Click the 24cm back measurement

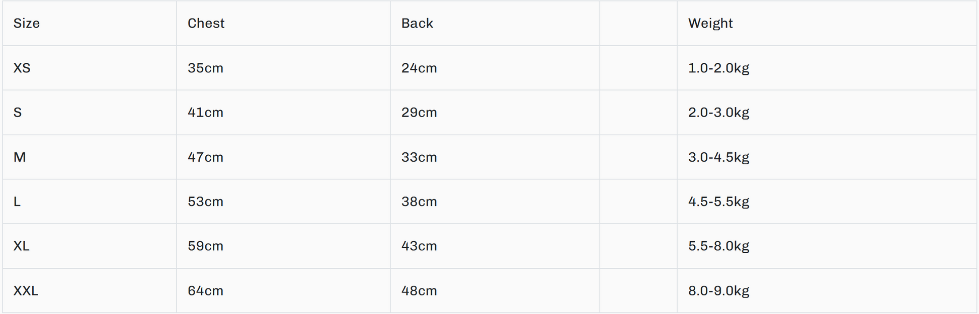click(419, 68)
